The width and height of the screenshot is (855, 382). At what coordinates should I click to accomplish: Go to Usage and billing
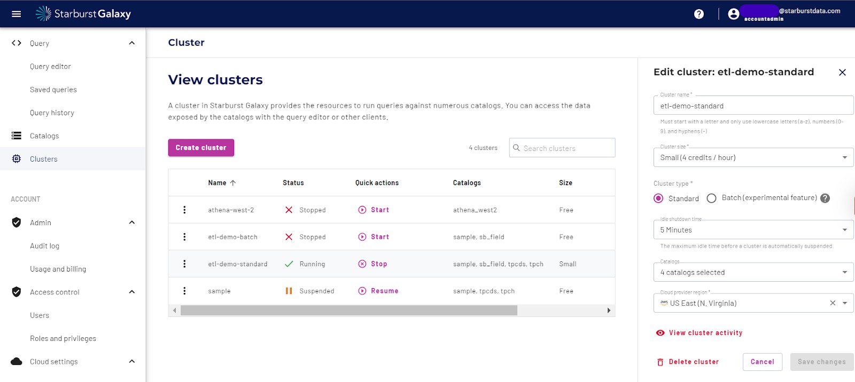(58, 269)
